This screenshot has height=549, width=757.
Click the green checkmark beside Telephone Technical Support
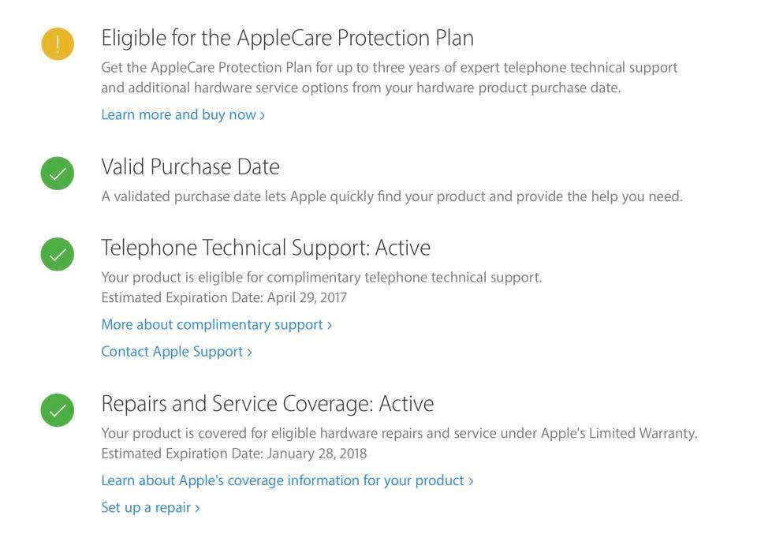coord(58,255)
